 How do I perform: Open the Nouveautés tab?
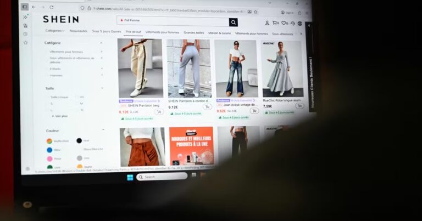pyautogui.click(x=79, y=31)
